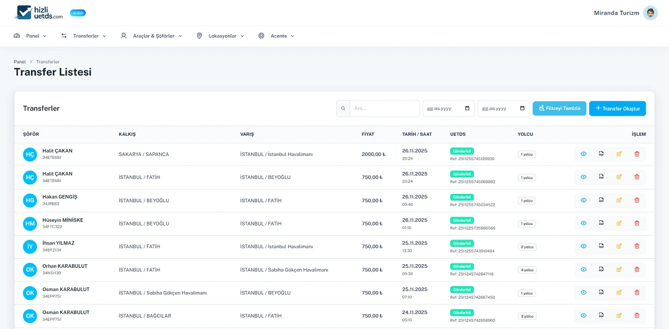Delete Hüseyin MİNİSKE's transfer row
Screen dimensions: 669x329
[x=637, y=224]
